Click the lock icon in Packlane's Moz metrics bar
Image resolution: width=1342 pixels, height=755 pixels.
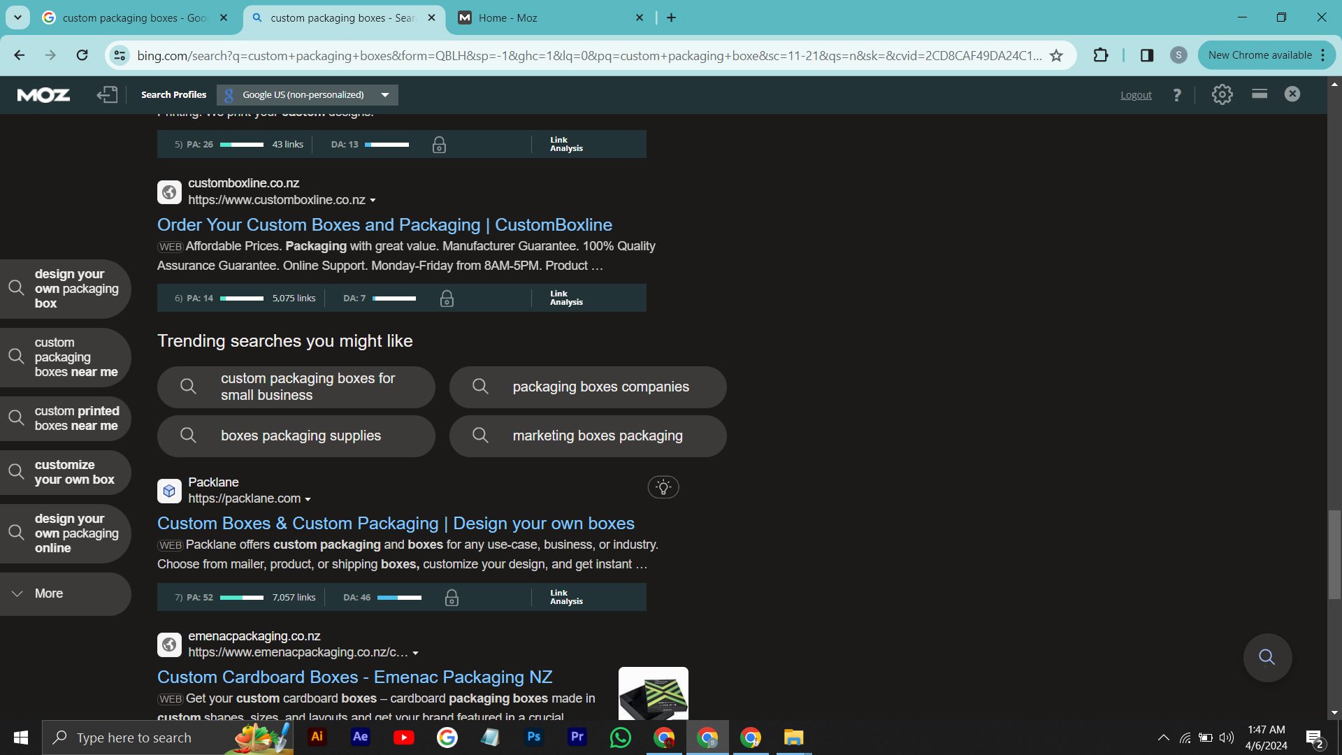(x=452, y=598)
